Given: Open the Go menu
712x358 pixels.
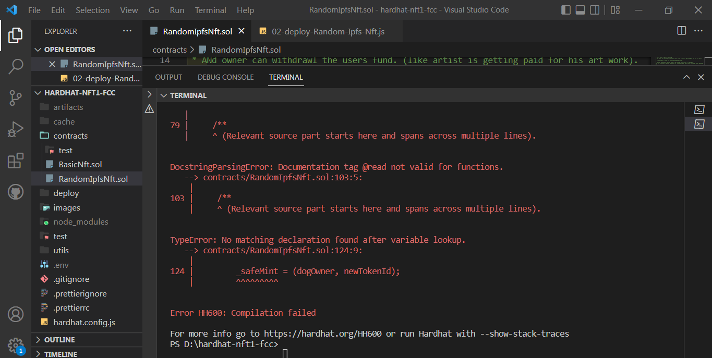Looking at the screenshot, I should (154, 10).
